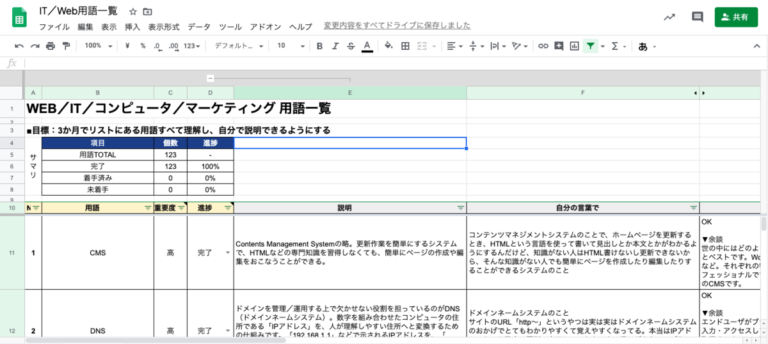Image resolution: width=768 pixels, height=344 pixels.
Task: Click the undo arrow in toolbar
Action: (x=19, y=46)
